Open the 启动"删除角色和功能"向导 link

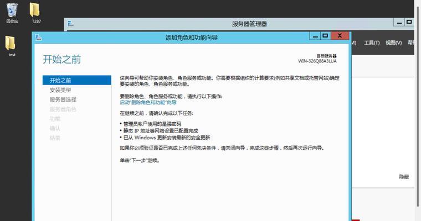[148, 103]
